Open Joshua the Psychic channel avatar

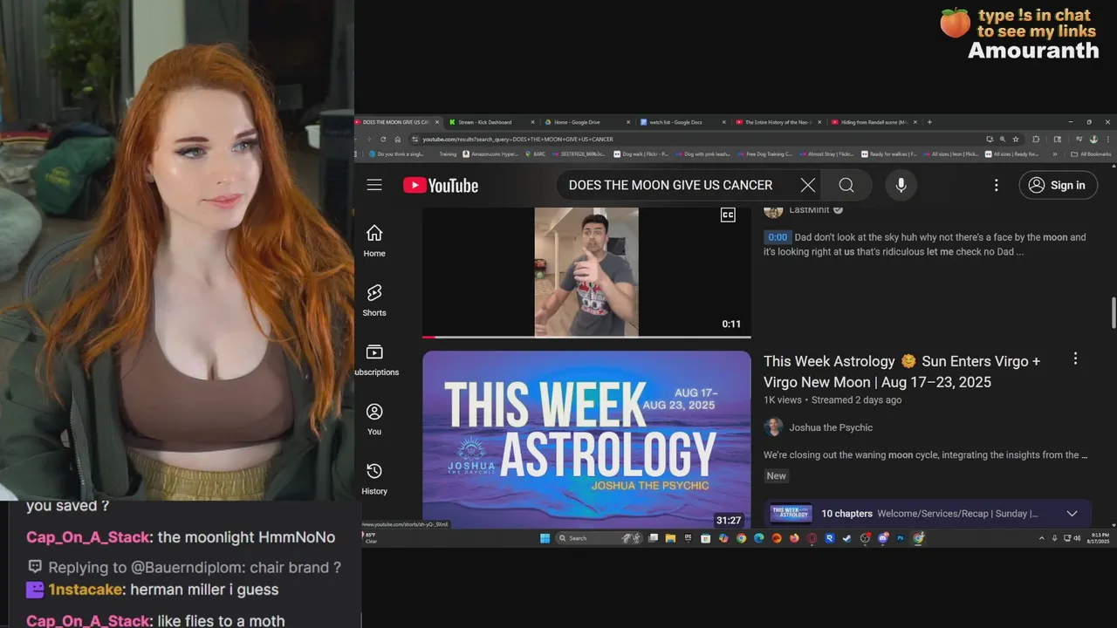click(x=773, y=427)
